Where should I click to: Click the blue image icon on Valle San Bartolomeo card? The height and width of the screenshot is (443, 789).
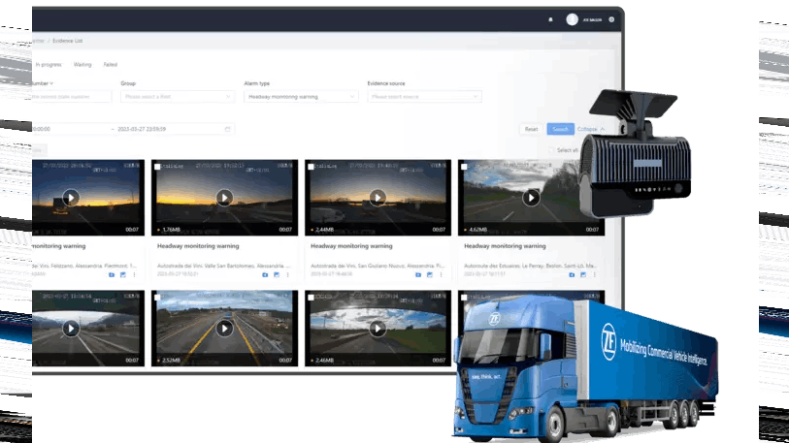(277, 275)
